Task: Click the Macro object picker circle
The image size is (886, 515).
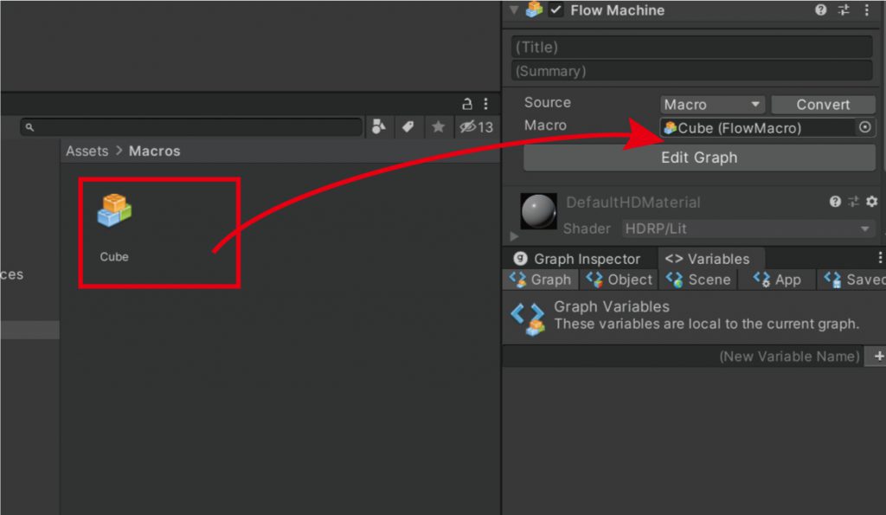Action: tap(864, 128)
